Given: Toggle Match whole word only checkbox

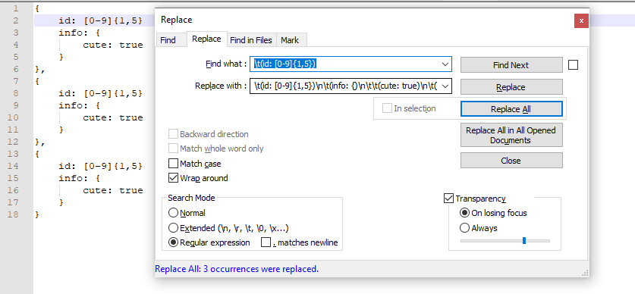Looking at the screenshot, I should (173, 149).
